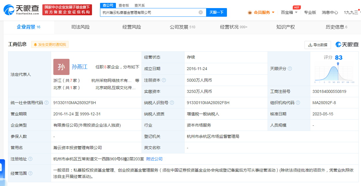Select the registration number 330184000550819
The width and height of the screenshot is (361, 186).
(329, 91)
